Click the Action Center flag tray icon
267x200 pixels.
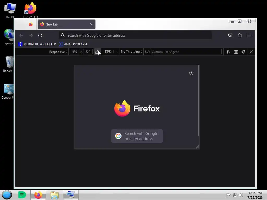tap(228, 195)
